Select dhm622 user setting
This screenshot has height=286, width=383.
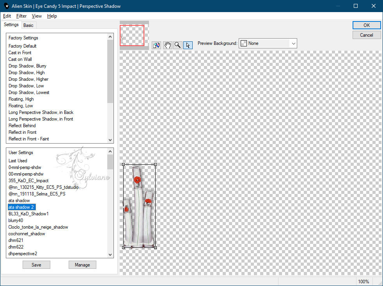(x=16, y=247)
